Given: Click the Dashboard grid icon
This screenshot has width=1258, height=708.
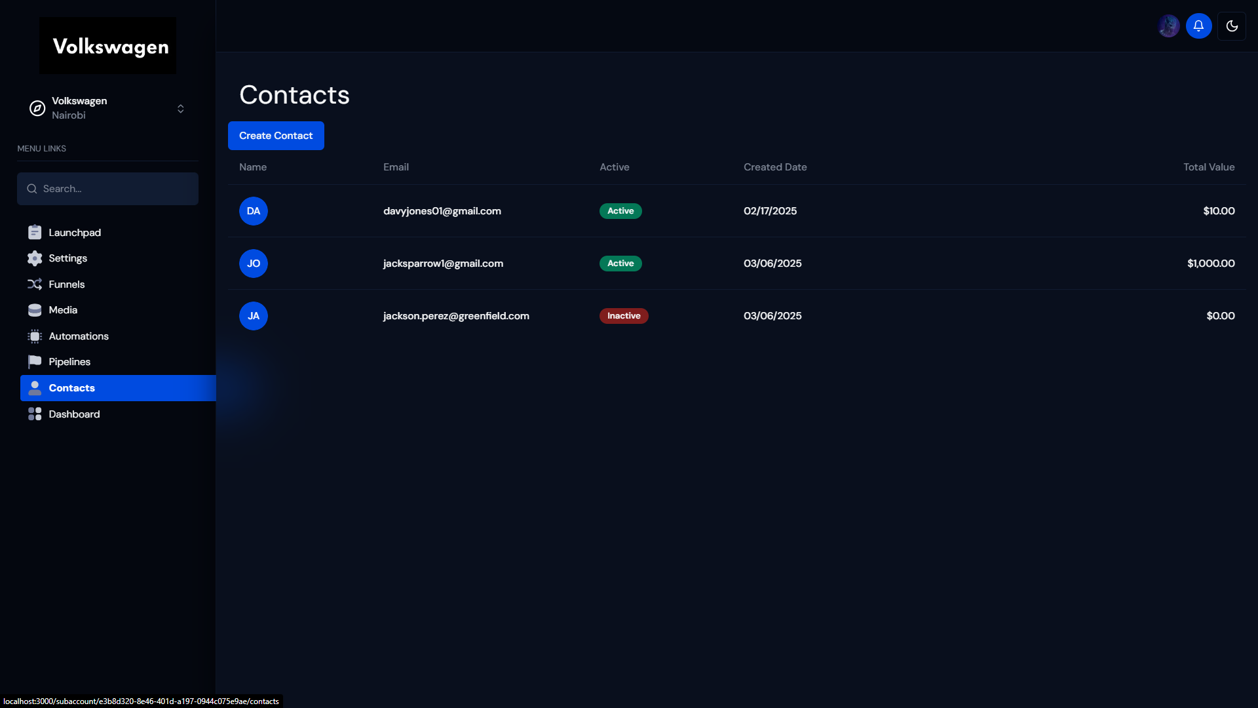Looking at the screenshot, I should pyautogui.click(x=35, y=414).
